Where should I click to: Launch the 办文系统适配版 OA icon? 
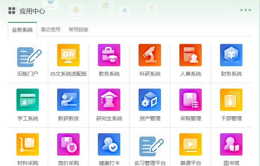[68, 55]
